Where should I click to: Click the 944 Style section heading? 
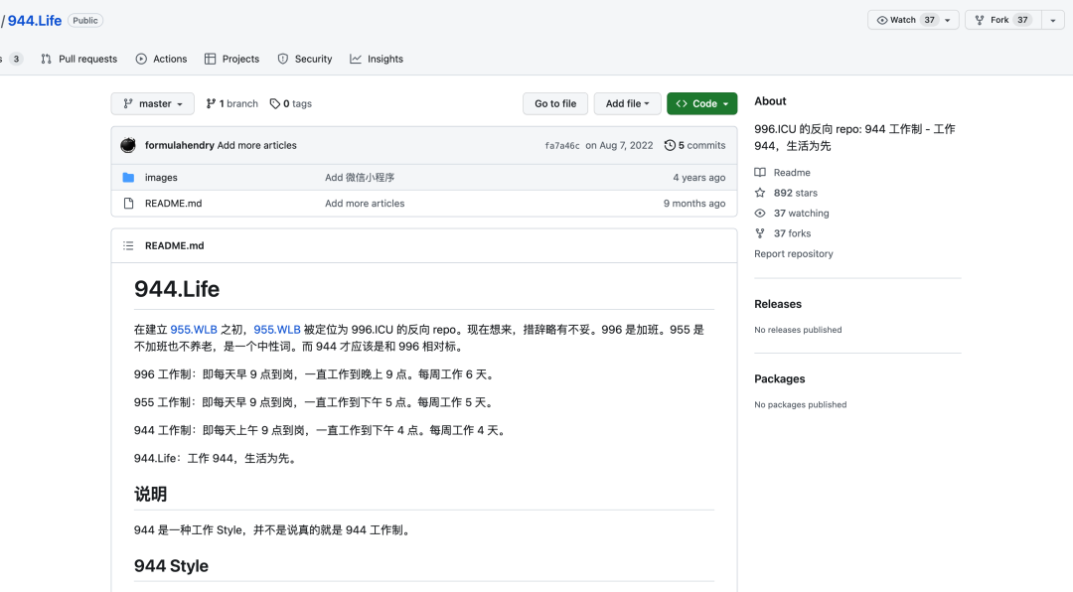[x=171, y=566]
